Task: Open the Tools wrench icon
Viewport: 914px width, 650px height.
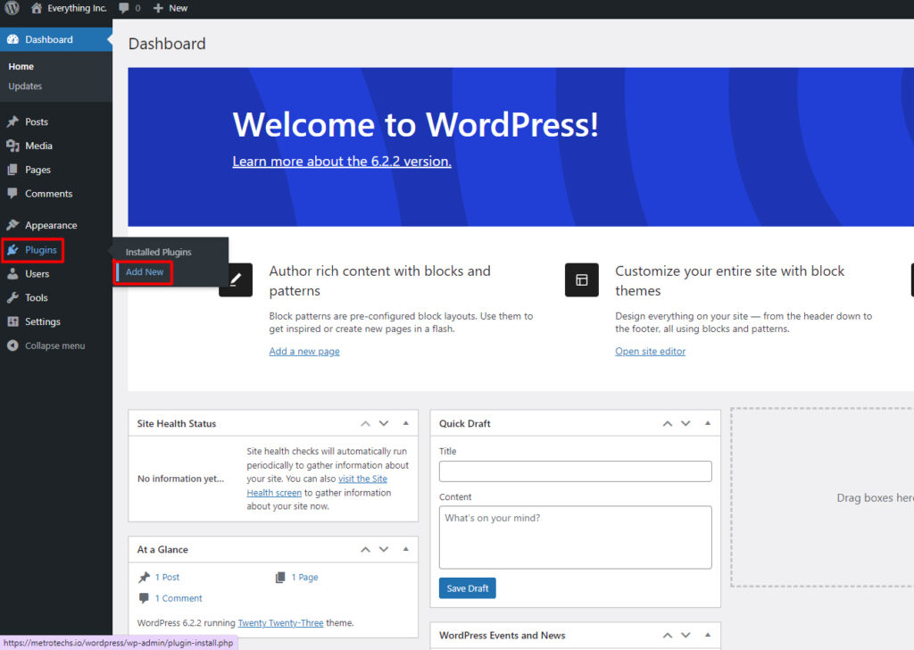Action: (x=12, y=297)
